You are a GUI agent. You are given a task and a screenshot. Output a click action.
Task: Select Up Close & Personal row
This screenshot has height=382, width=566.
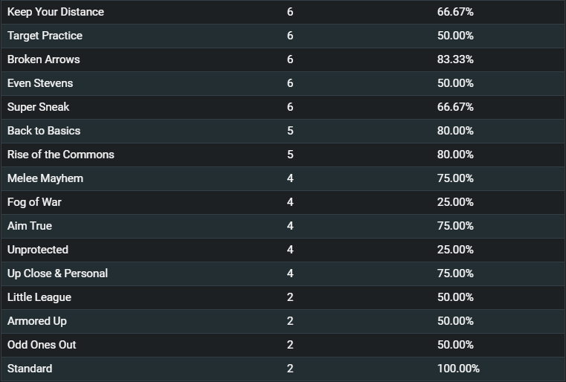click(x=283, y=273)
